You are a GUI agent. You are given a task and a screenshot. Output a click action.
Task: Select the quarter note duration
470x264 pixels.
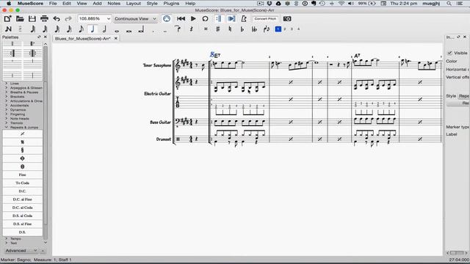point(93,29)
